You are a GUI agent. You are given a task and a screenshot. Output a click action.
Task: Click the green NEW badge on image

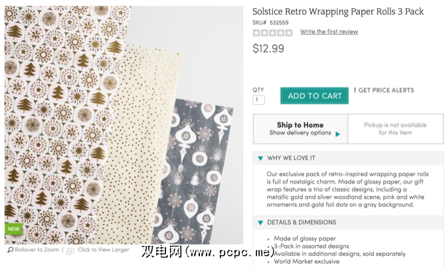[x=13, y=229]
